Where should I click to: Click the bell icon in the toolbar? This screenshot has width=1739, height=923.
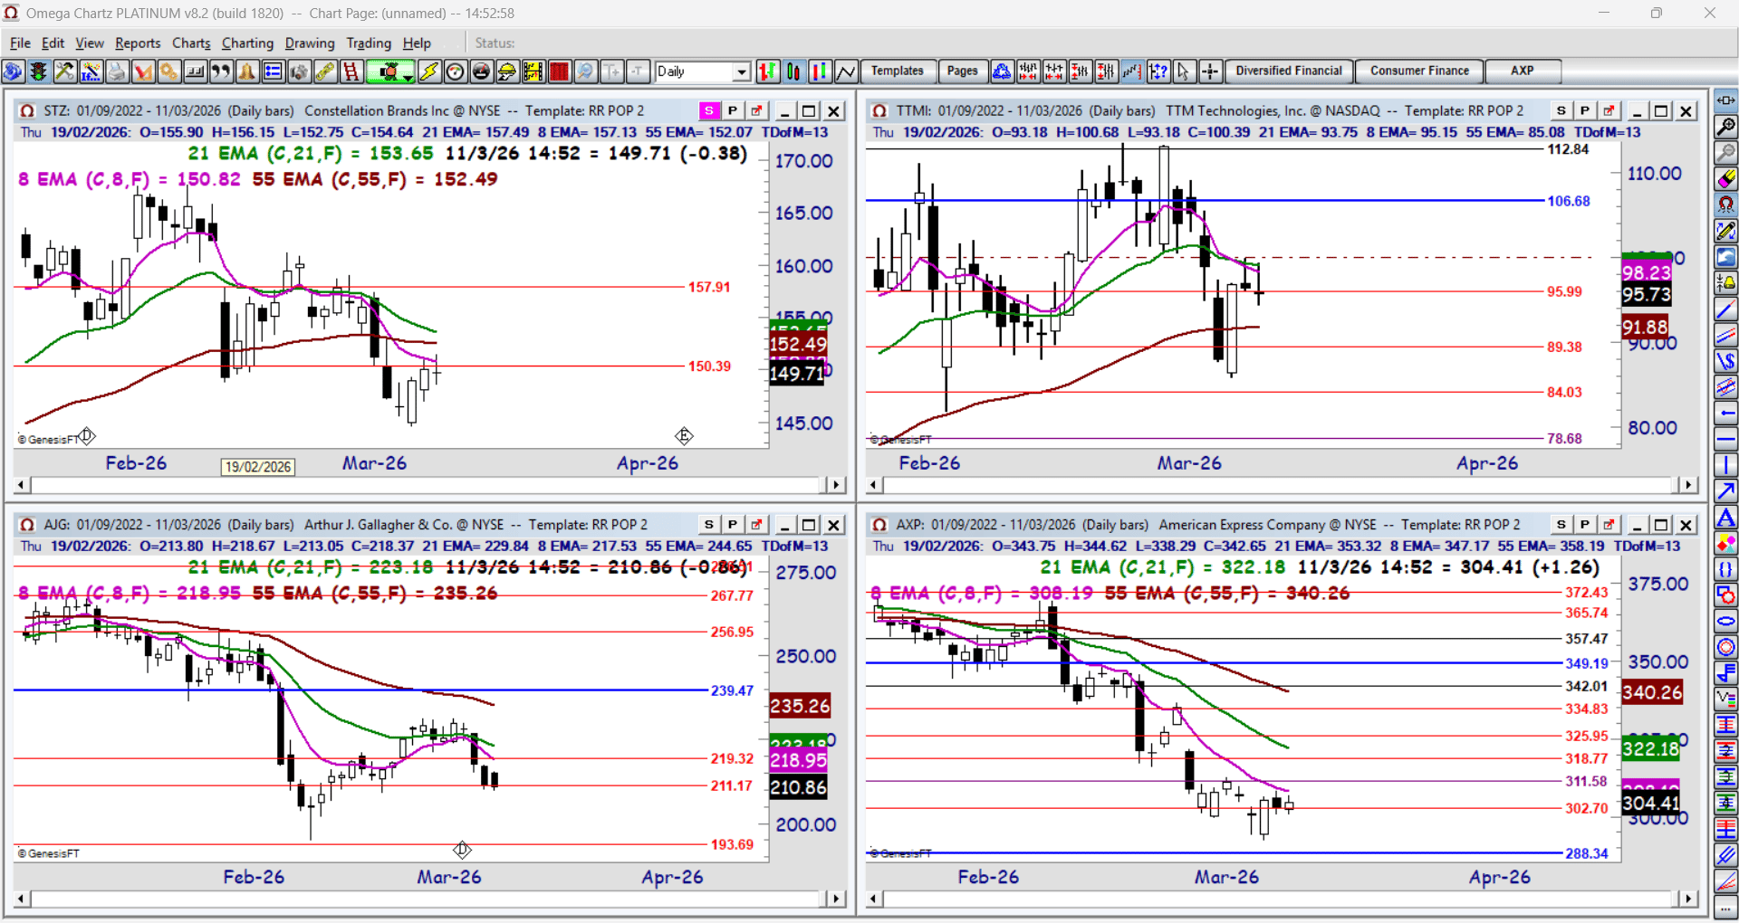coord(247,71)
